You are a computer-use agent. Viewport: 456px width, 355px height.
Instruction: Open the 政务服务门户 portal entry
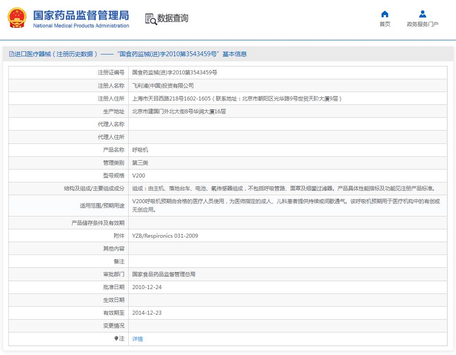(x=423, y=24)
